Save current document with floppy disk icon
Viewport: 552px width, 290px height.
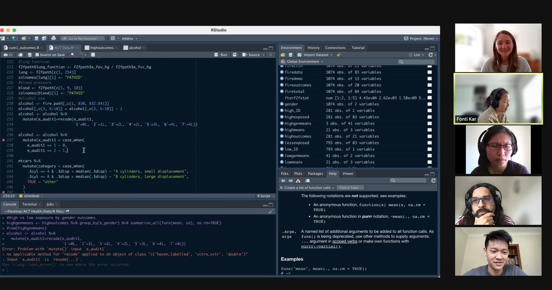[x=36, y=39]
